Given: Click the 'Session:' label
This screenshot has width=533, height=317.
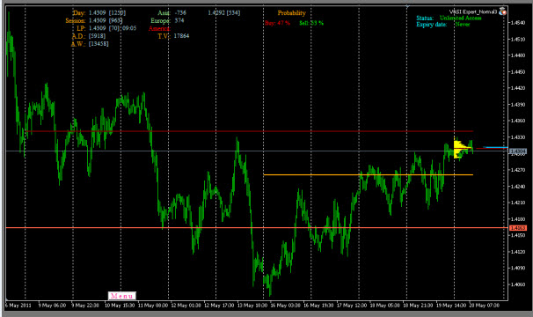Looking at the screenshot, I should [x=75, y=21].
